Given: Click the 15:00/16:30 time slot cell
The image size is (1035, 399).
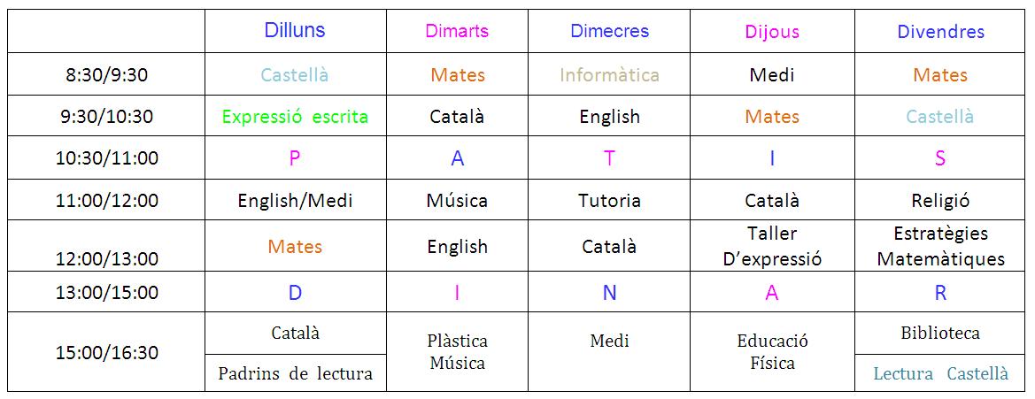Looking at the screenshot, I should click(107, 353).
